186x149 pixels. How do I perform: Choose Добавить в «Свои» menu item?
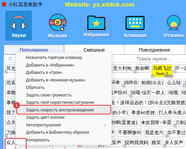[64, 73]
